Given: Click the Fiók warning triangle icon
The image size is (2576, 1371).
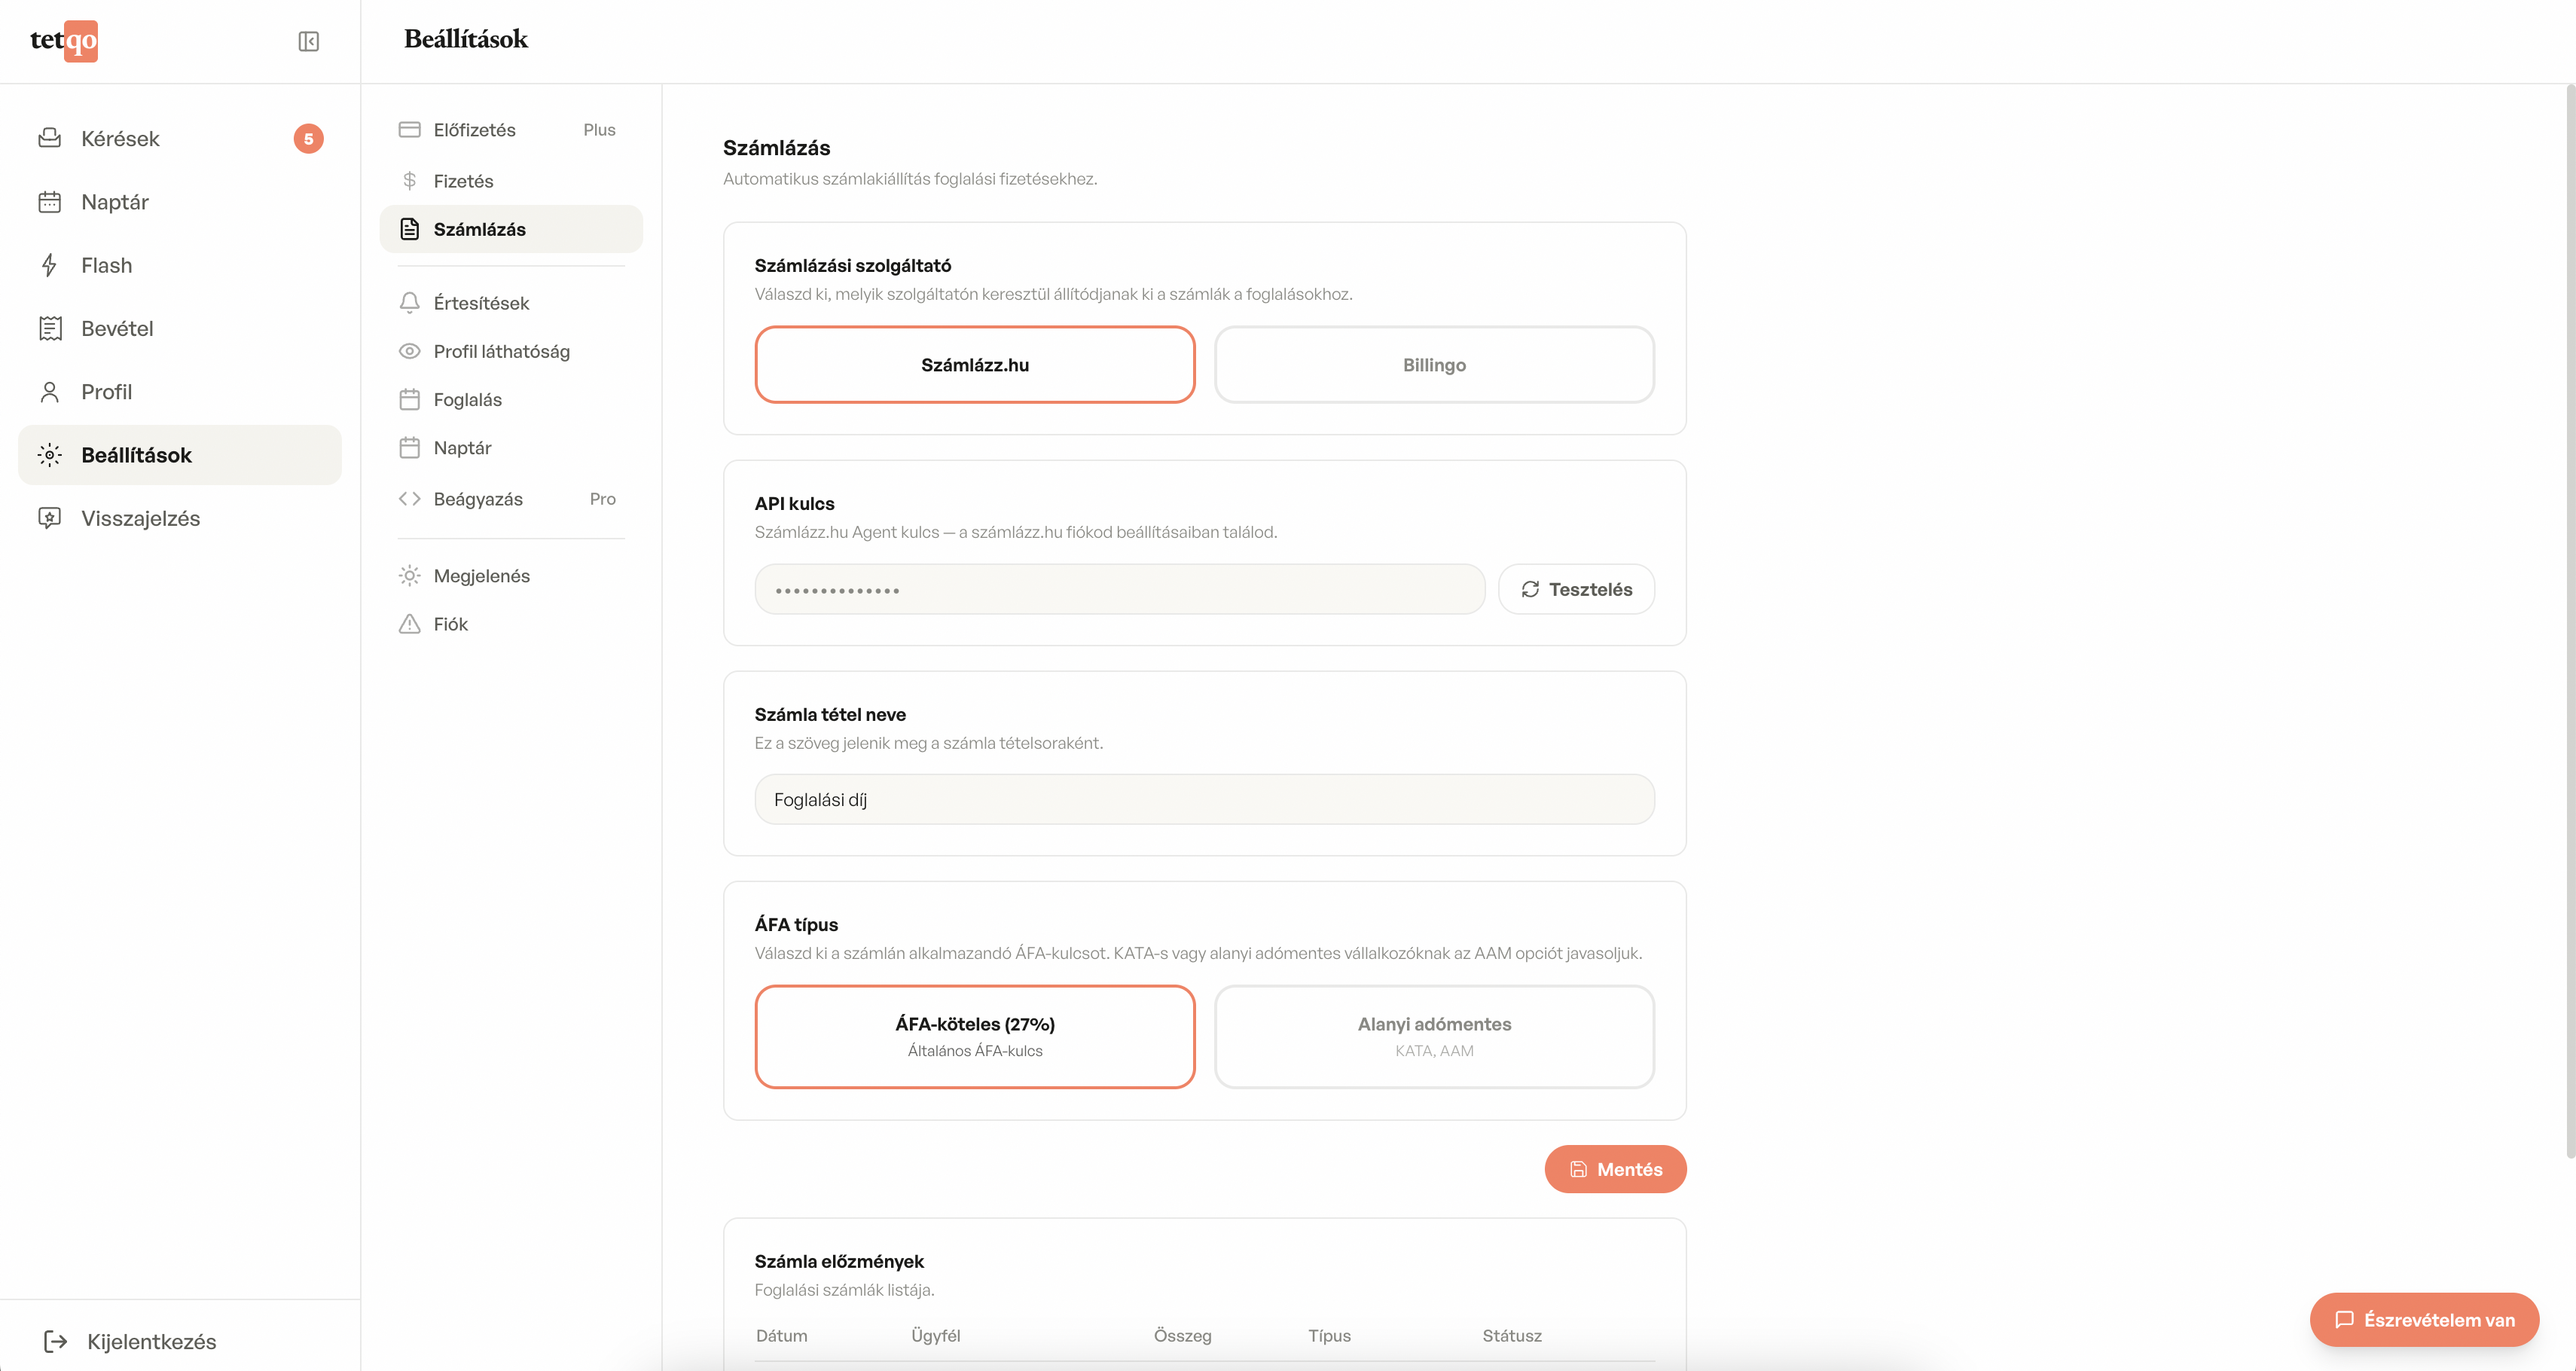Looking at the screenshot, I should click(409, 624).
